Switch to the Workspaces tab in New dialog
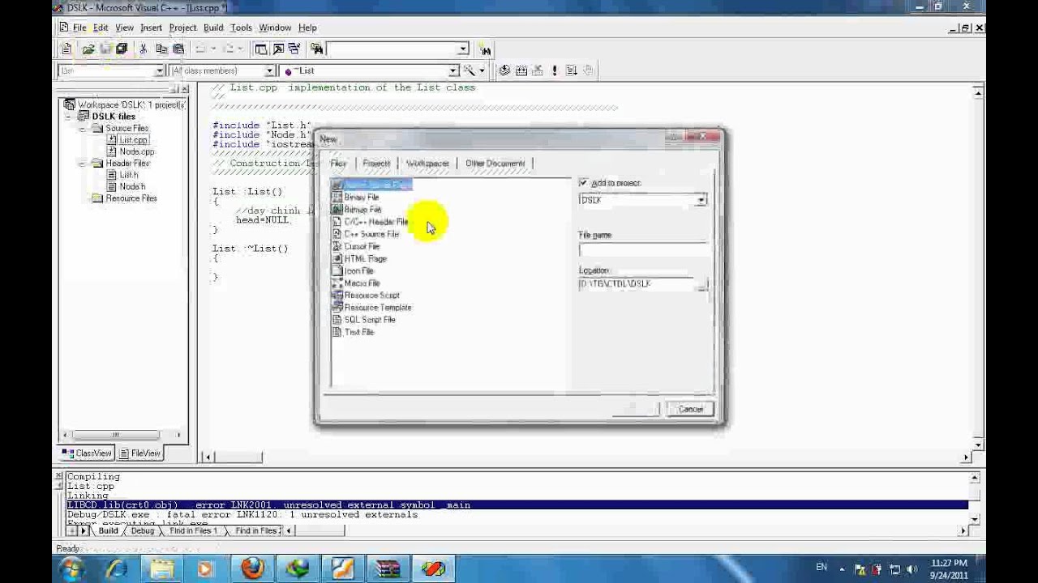1038x583 pixels. [x=427, y=164]
